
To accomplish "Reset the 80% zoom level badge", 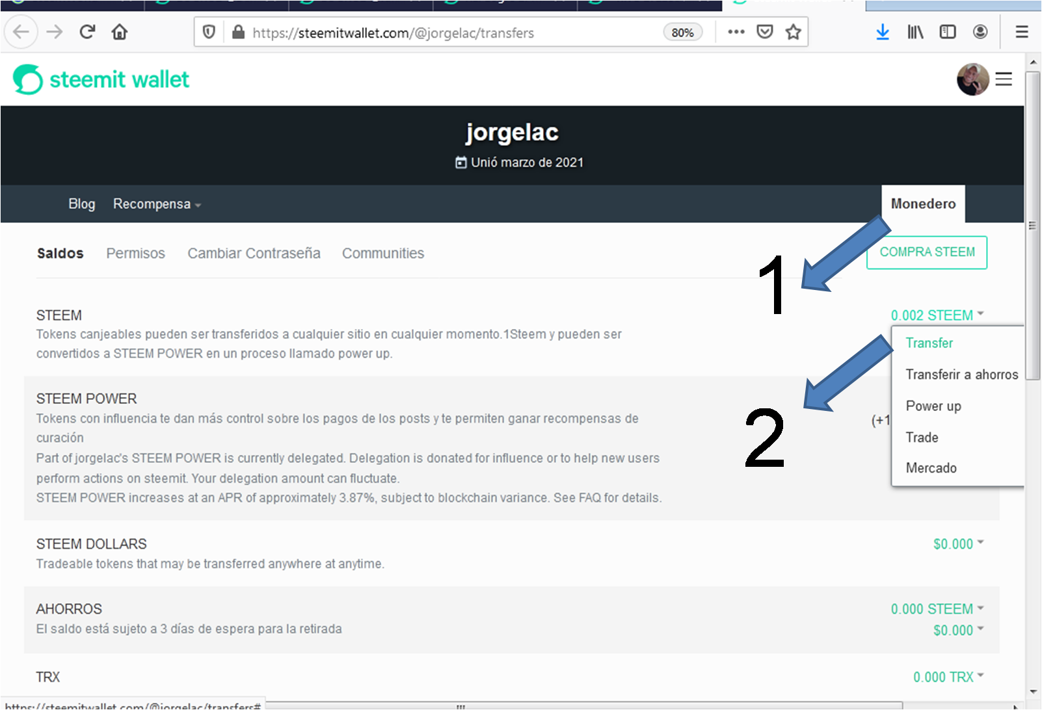I will (x=682, y=33).
